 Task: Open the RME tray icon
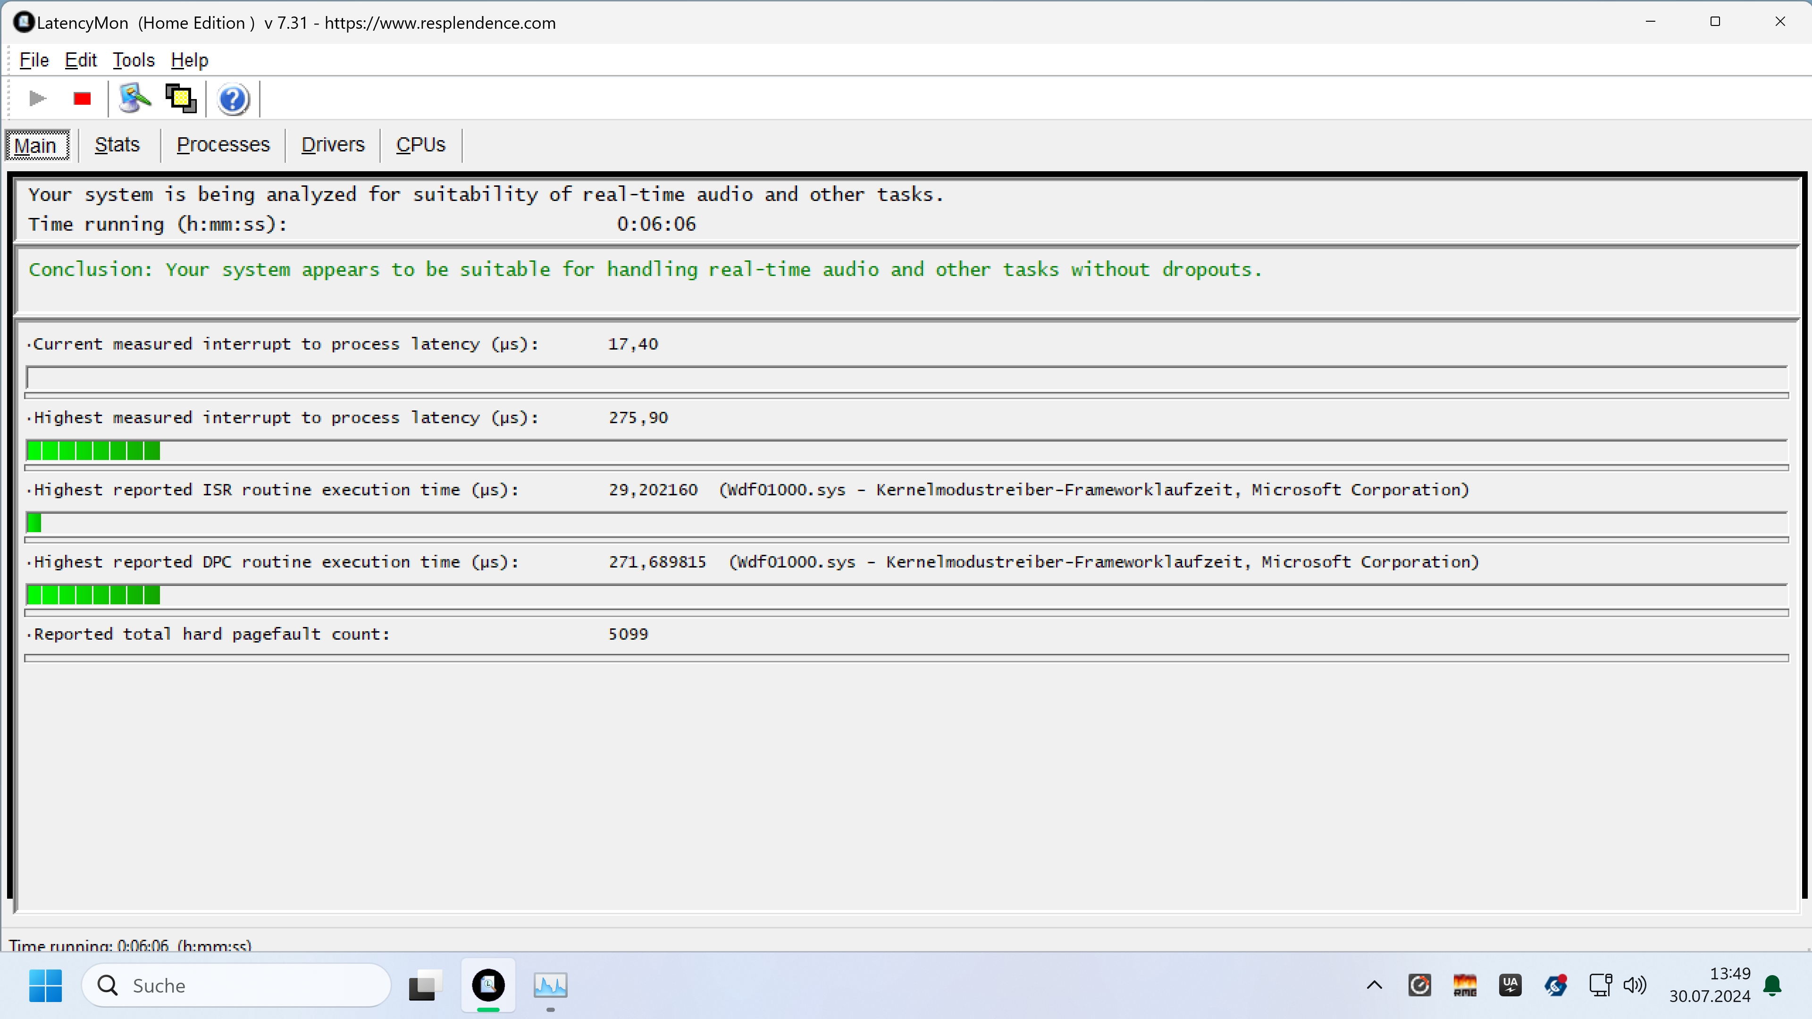pyautogui.click(x=1465, y=985)
